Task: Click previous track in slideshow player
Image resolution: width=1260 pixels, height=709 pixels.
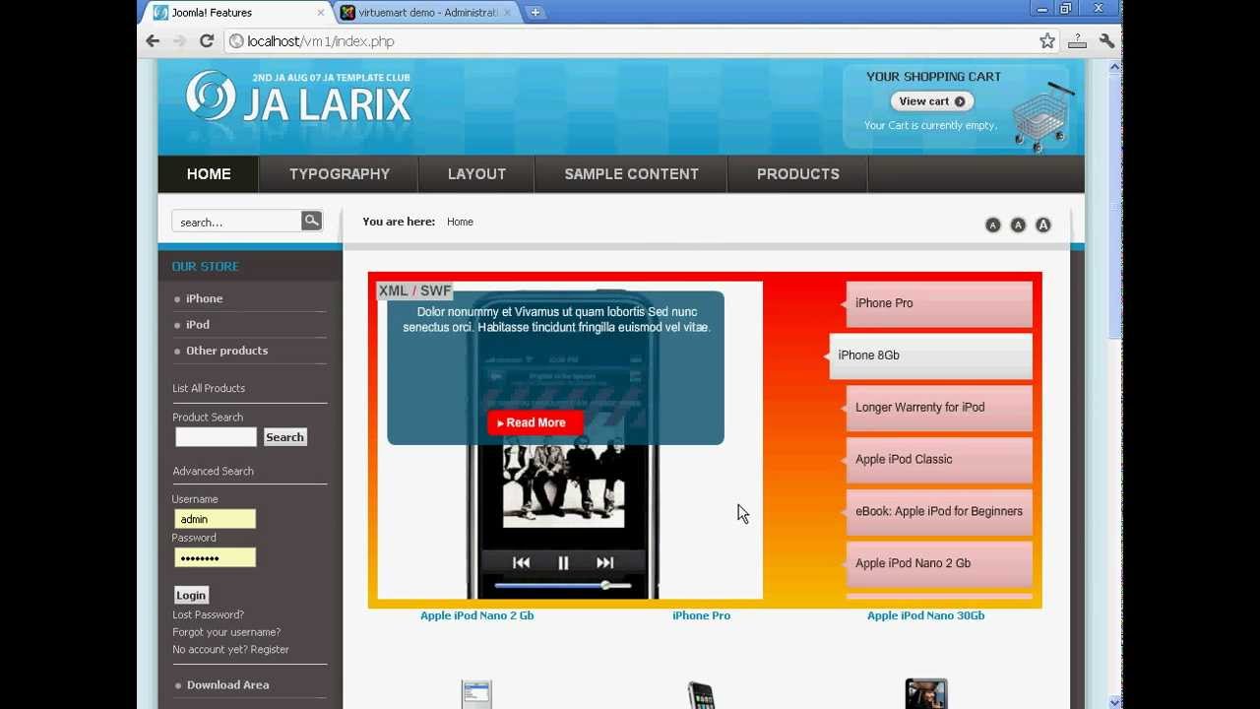Action: click(x=522, y=562)
